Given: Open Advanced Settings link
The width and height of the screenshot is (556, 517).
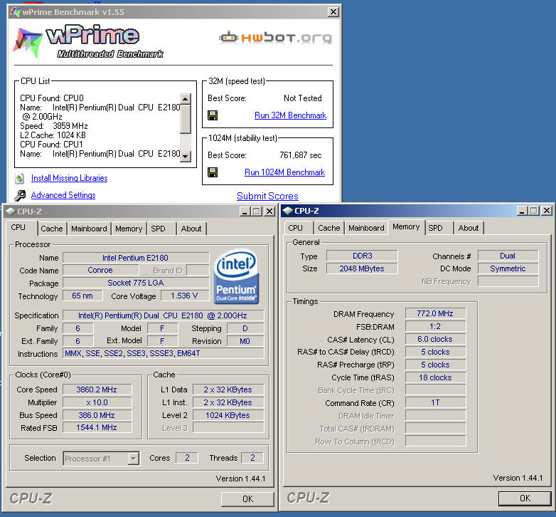Looking at the screenshot, I should tap(63, 195).
